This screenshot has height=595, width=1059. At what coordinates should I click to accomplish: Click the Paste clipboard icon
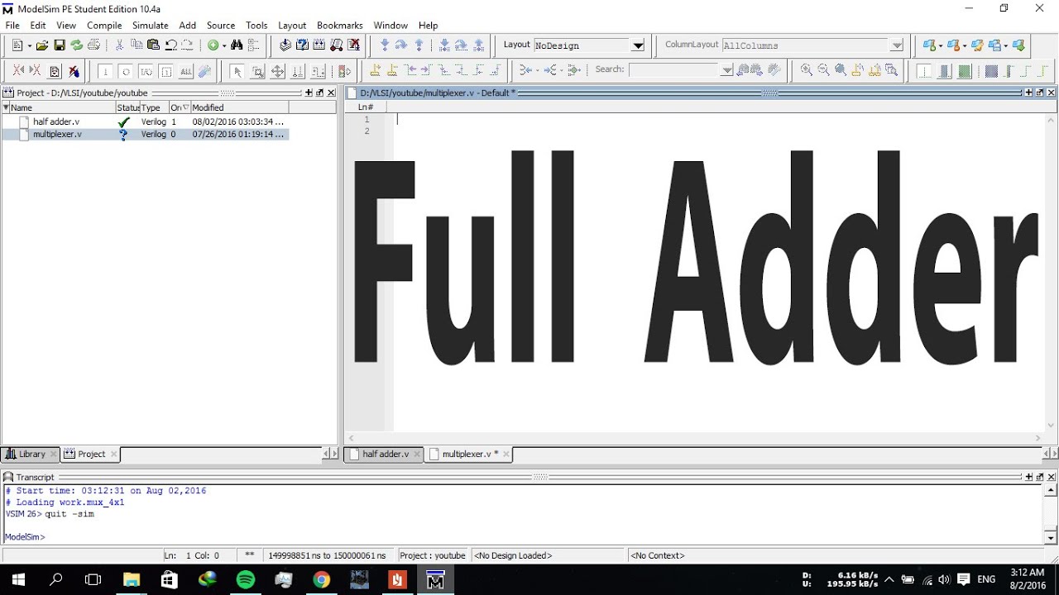point(153,45)
